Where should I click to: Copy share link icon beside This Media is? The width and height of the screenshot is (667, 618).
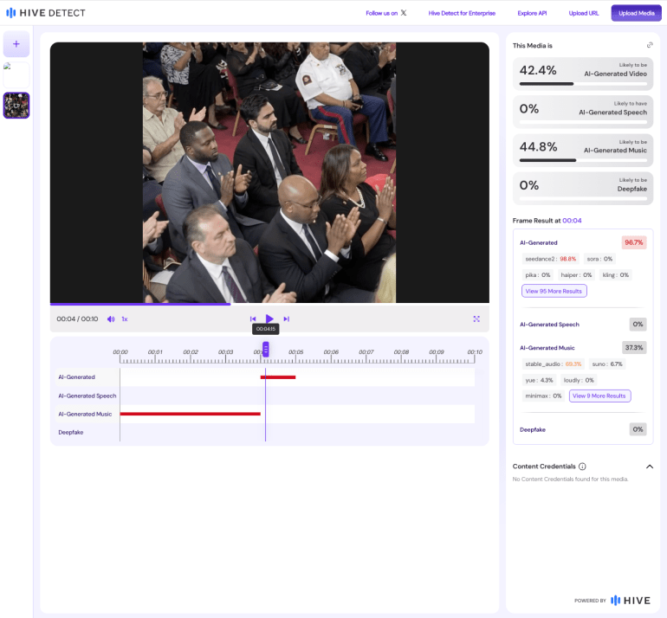tap(650, 45)
